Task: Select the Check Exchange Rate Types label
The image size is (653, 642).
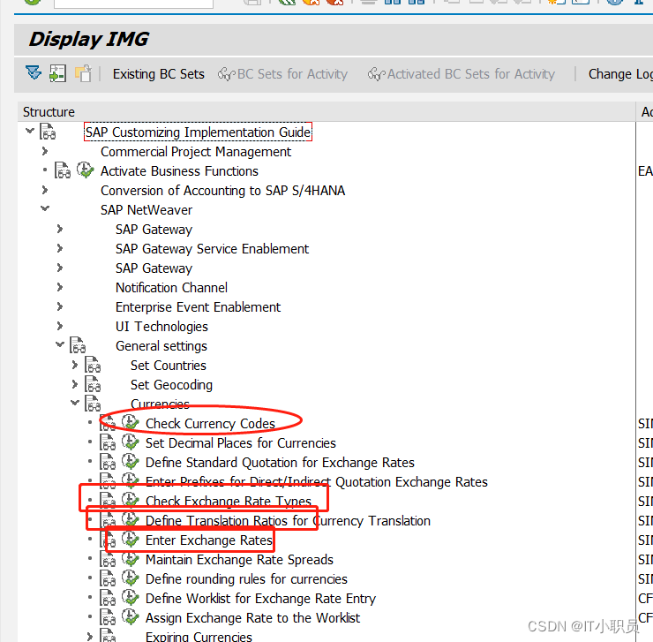Action: 229,501
